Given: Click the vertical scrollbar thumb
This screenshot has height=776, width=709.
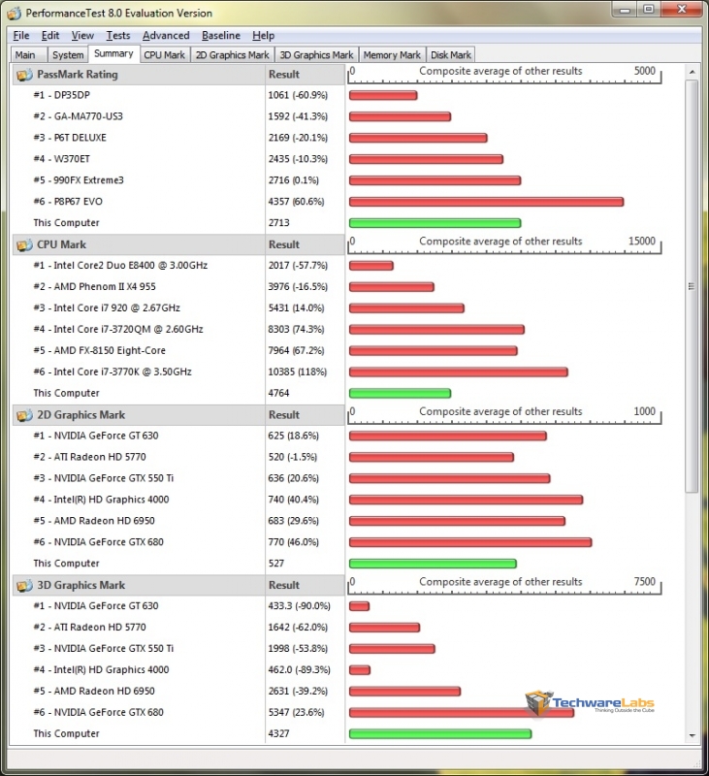Looking at the screenshot, I should click(x=692, y=286).
